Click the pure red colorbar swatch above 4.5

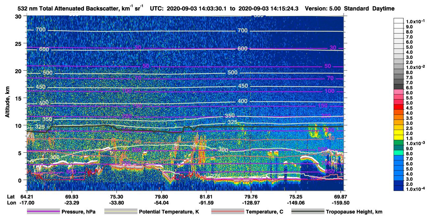399,107
